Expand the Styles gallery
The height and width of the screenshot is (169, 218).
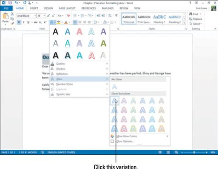pyautogui.click(x=184, y=23)
